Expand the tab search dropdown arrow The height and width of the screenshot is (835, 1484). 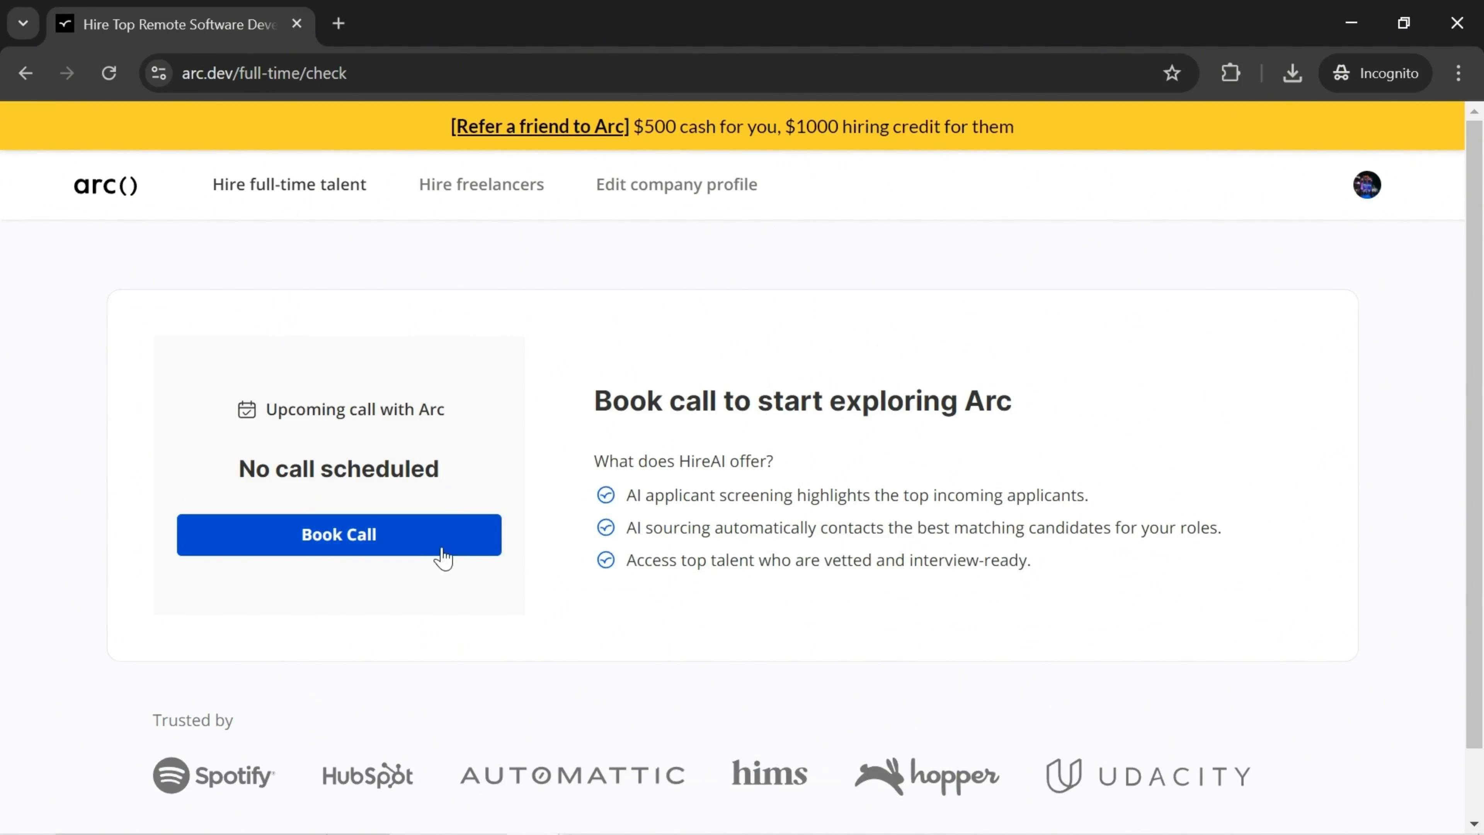coord(23,24)
